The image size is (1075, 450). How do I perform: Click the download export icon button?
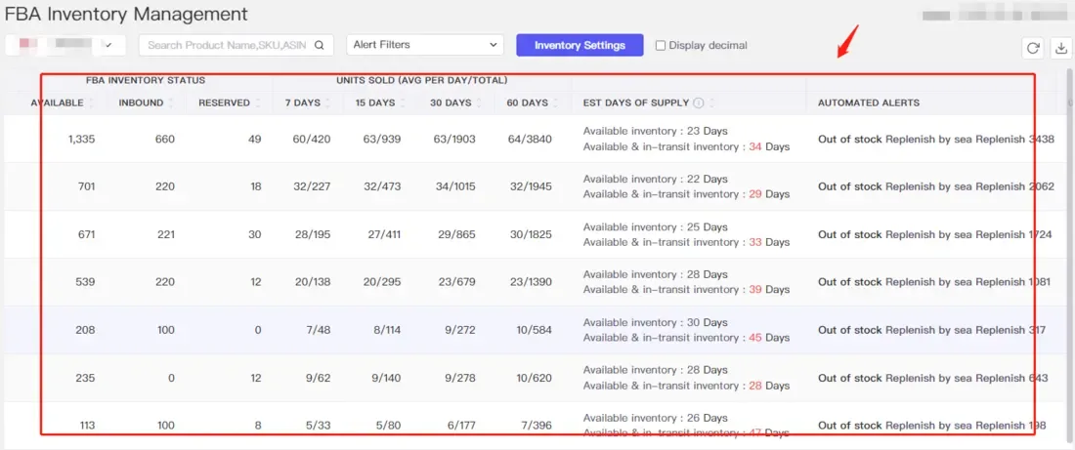coord(1060,48)
